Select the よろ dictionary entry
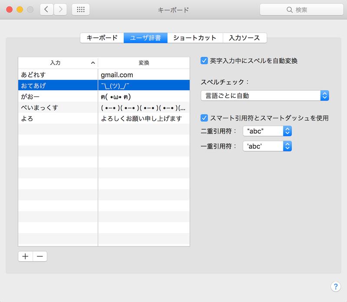Viewport: 347px width, 302px height. 58,118
